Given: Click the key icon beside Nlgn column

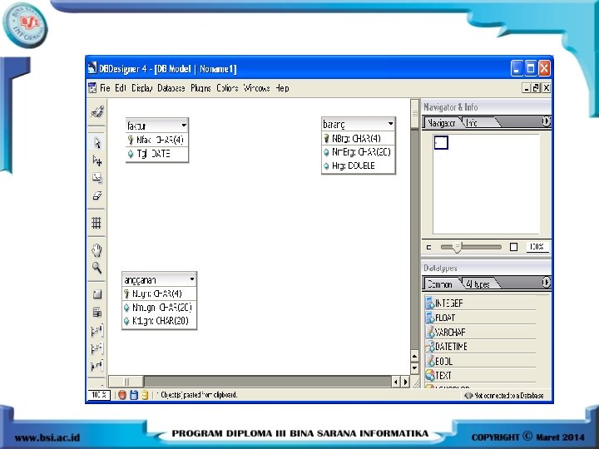Looking at the screenshot, I should click(126, 294).
